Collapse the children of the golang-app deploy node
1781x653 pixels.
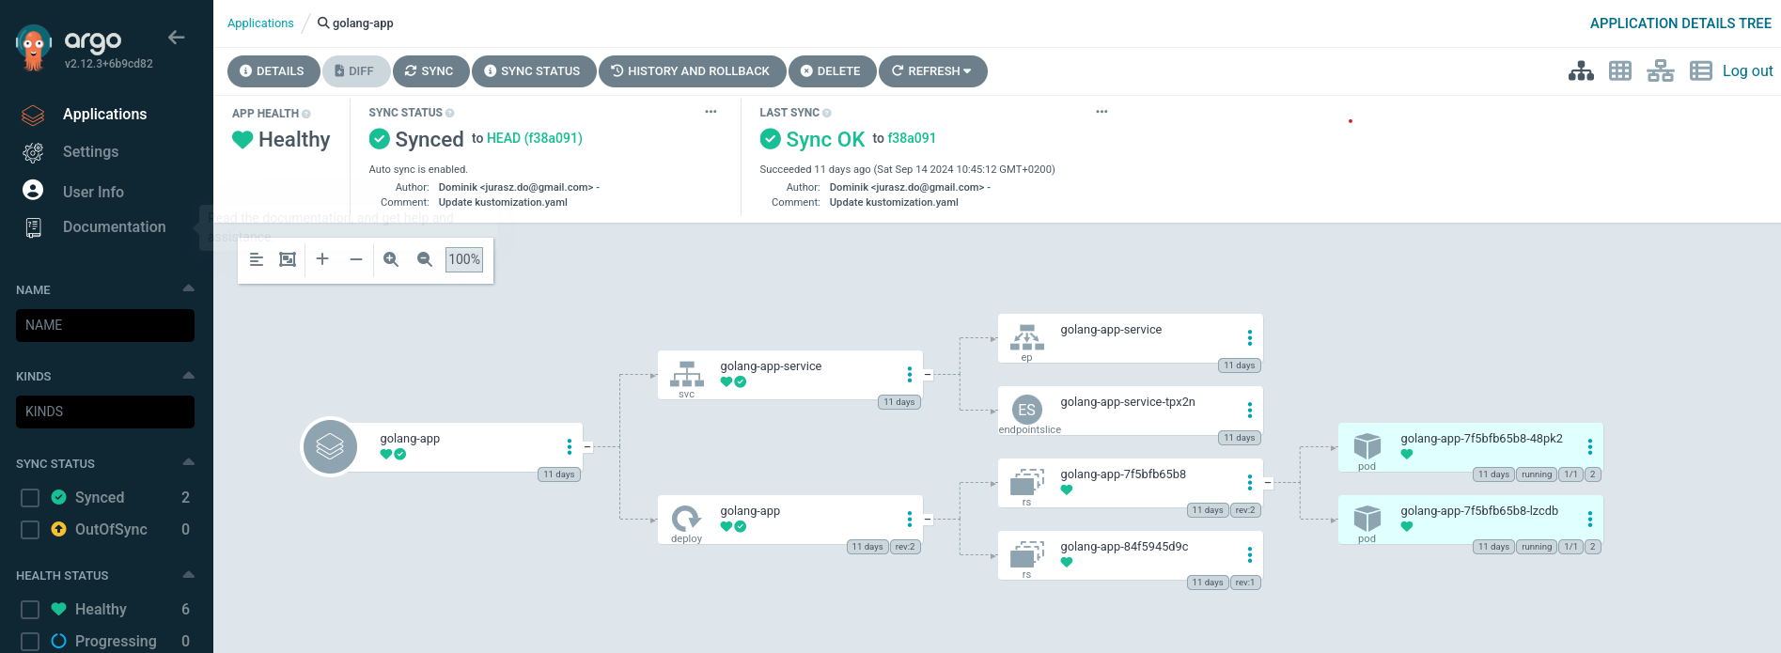(x=928, y=520)
